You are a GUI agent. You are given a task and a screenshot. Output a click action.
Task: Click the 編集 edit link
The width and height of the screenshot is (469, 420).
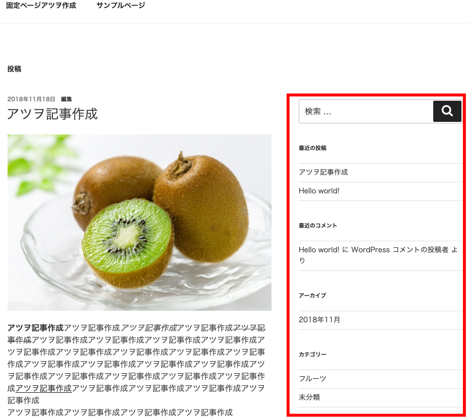66,99
